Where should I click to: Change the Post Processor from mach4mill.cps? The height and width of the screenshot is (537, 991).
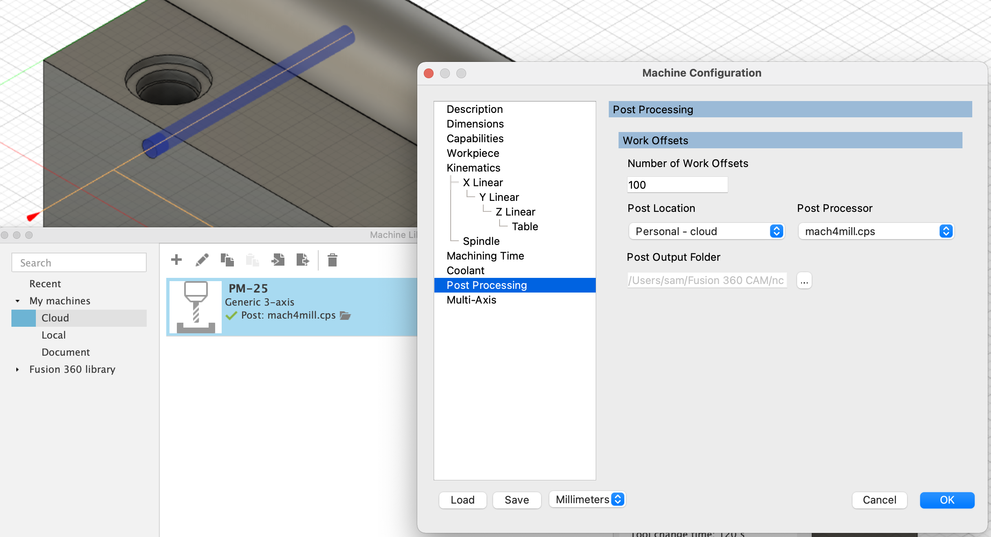point(875,231)
